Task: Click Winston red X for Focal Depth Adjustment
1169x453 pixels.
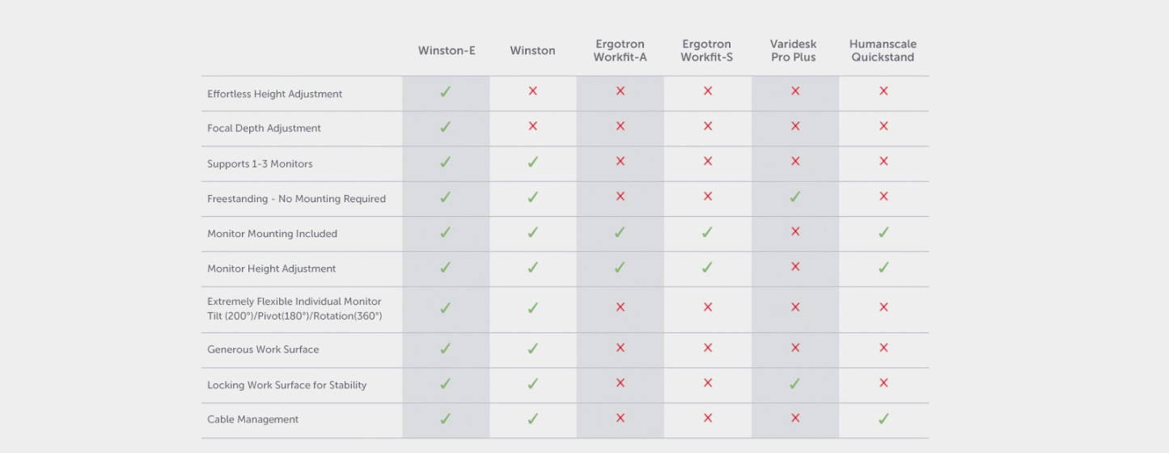Action: point(532,126)
